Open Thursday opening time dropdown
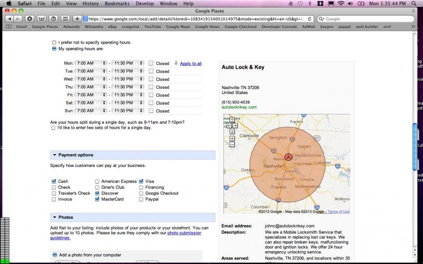 point(91,87)
